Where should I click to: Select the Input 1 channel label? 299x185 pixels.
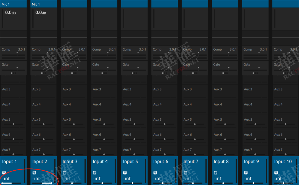tap(9, 161)
